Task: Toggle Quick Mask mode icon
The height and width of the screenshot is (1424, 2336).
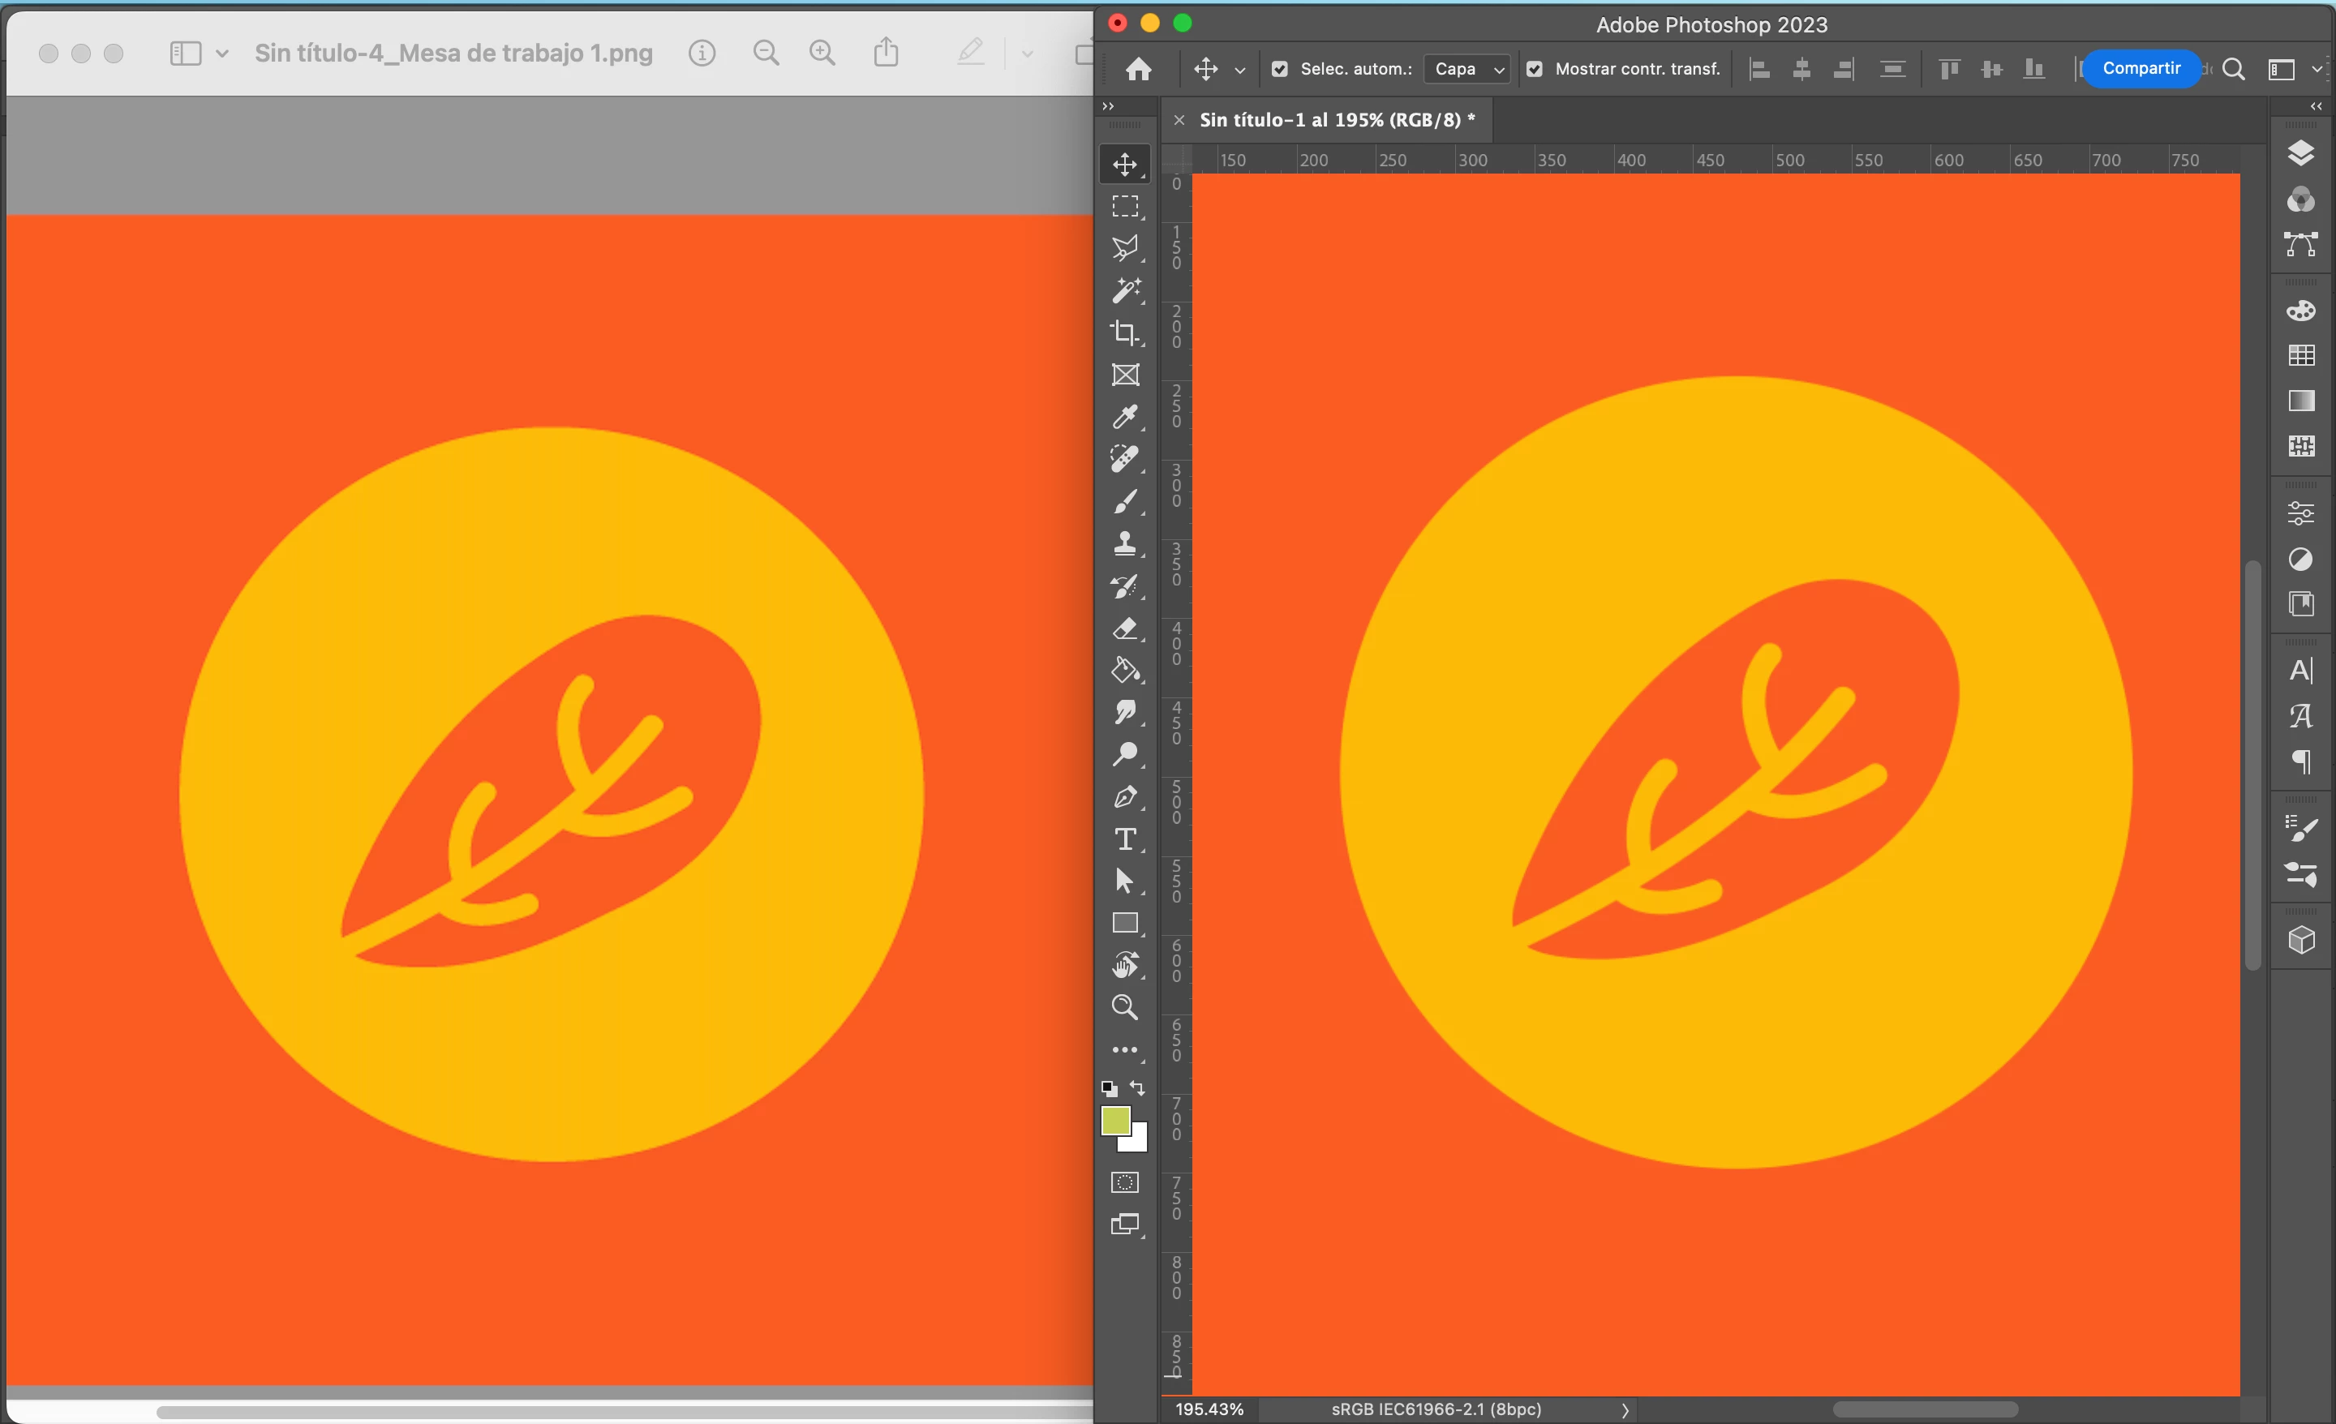Action: click(1124, 1182)
